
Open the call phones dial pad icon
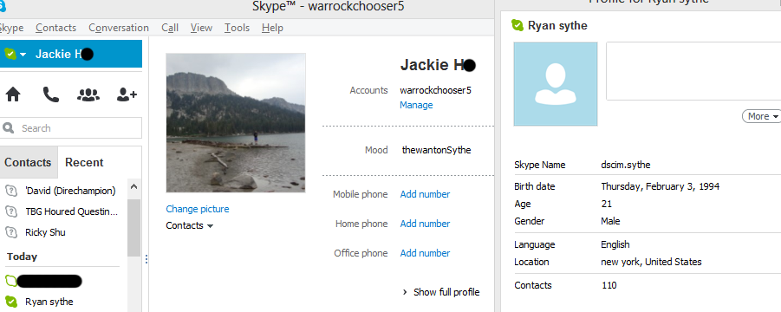[x=51, y=94]
